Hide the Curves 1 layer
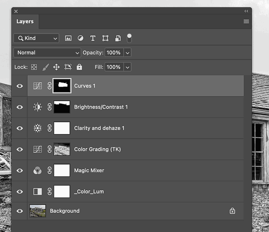The height and width of the screenshot is (232, 269). (20, 86)
